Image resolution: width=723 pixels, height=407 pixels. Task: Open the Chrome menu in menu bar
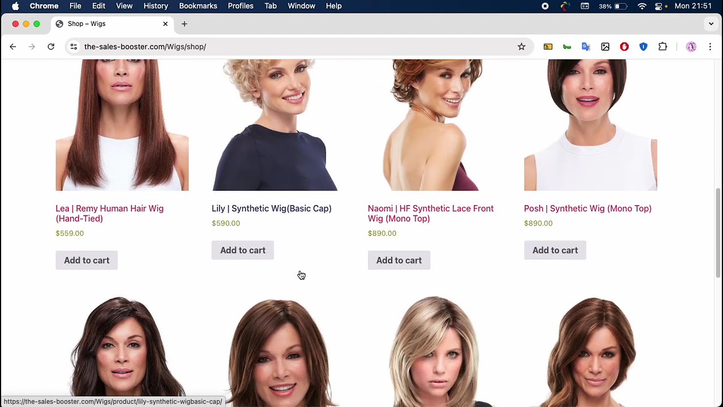44,6
